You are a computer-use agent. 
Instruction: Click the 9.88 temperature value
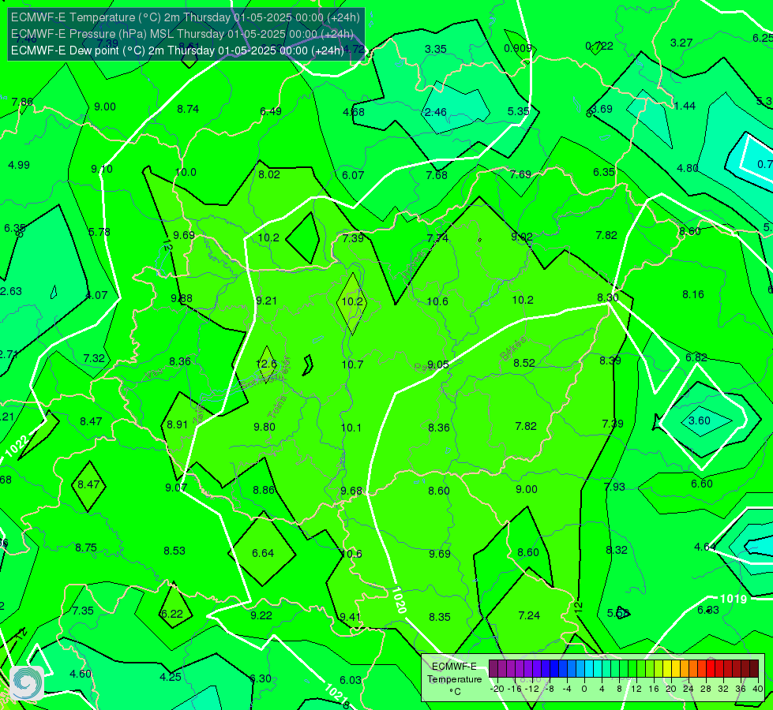pos(182,298)
